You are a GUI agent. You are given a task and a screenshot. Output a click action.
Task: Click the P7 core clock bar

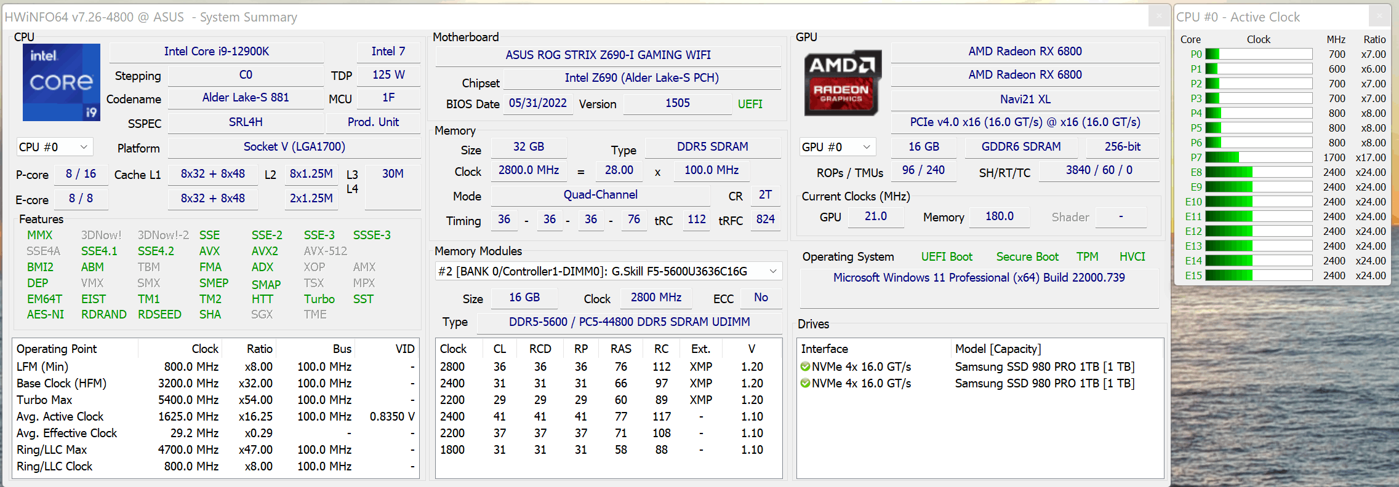click(x=1259, y=157)
